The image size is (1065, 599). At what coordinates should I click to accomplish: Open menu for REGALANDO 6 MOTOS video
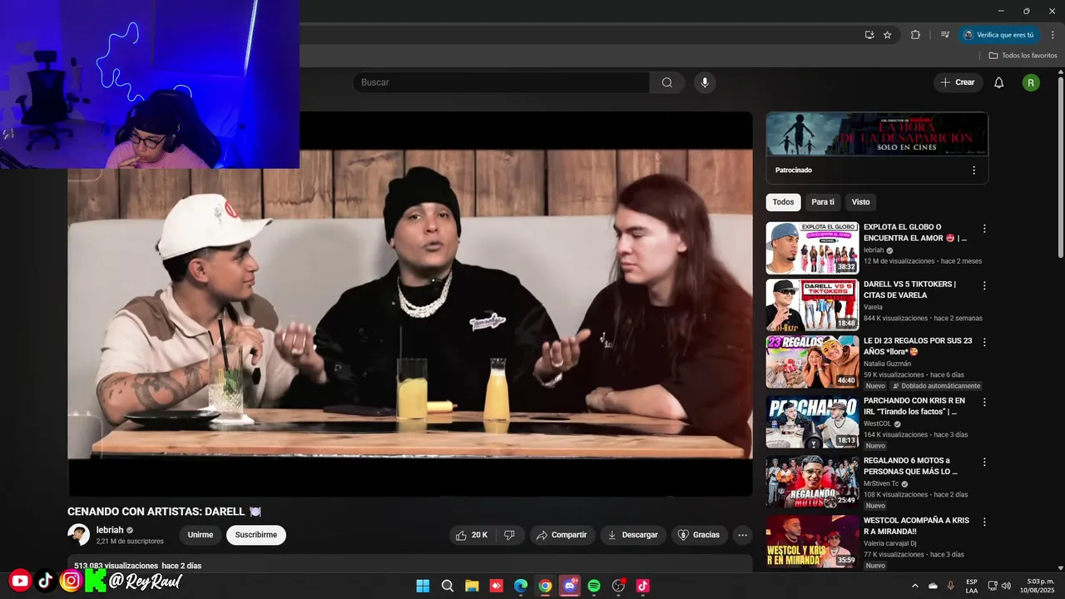(x=984, y=462)
